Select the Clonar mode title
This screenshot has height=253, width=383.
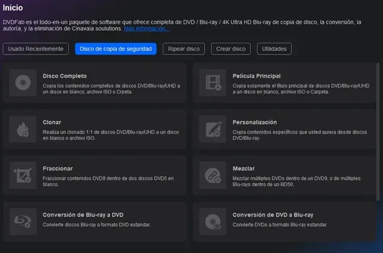coord(52,122)
